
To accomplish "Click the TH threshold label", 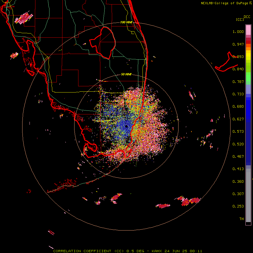I will (241, 219).
